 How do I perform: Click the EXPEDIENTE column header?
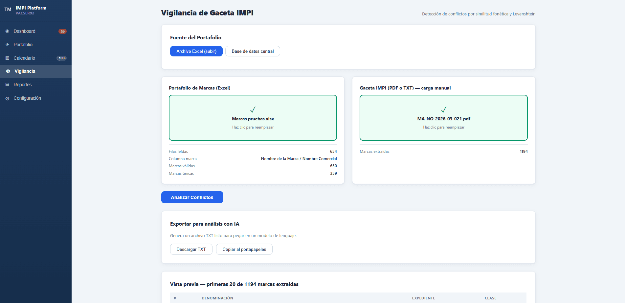click(424, 298)
